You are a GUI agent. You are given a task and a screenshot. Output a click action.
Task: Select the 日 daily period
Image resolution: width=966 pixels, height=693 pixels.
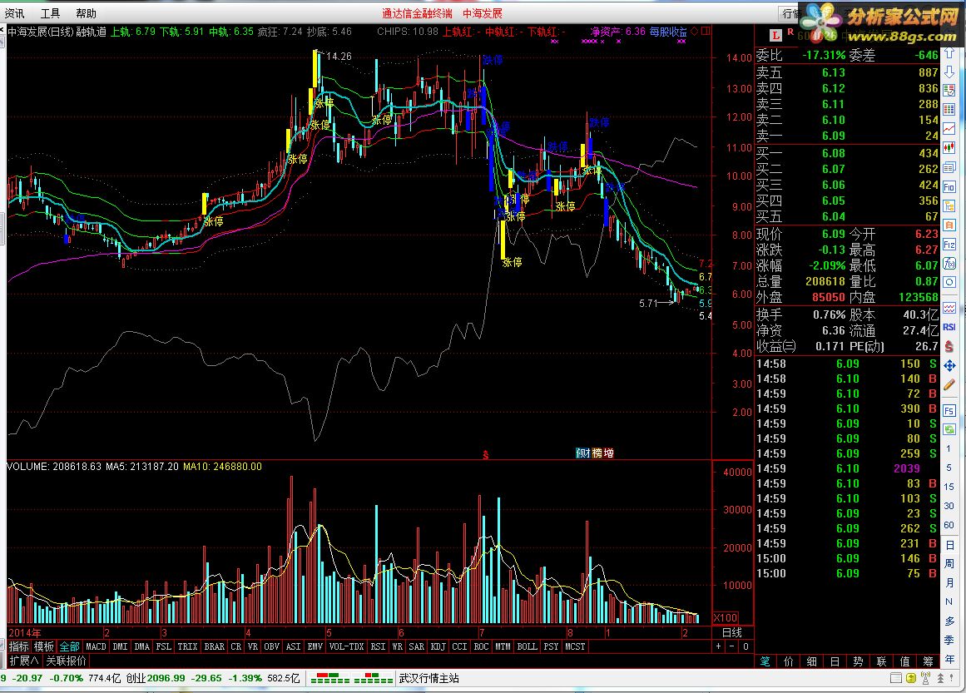tap(949, 545)
